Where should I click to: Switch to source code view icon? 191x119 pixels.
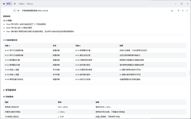pos(15,10)
